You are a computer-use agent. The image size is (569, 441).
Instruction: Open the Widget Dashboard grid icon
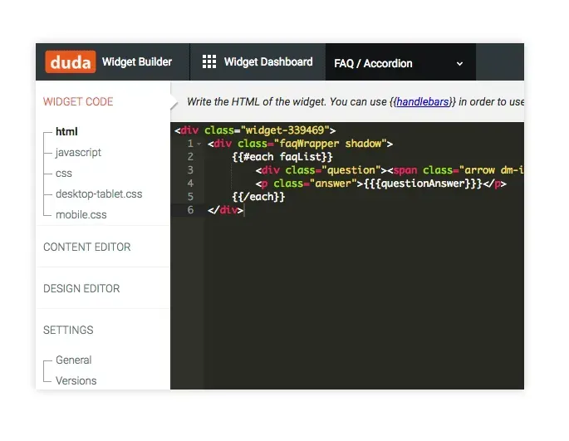(209, 61)
